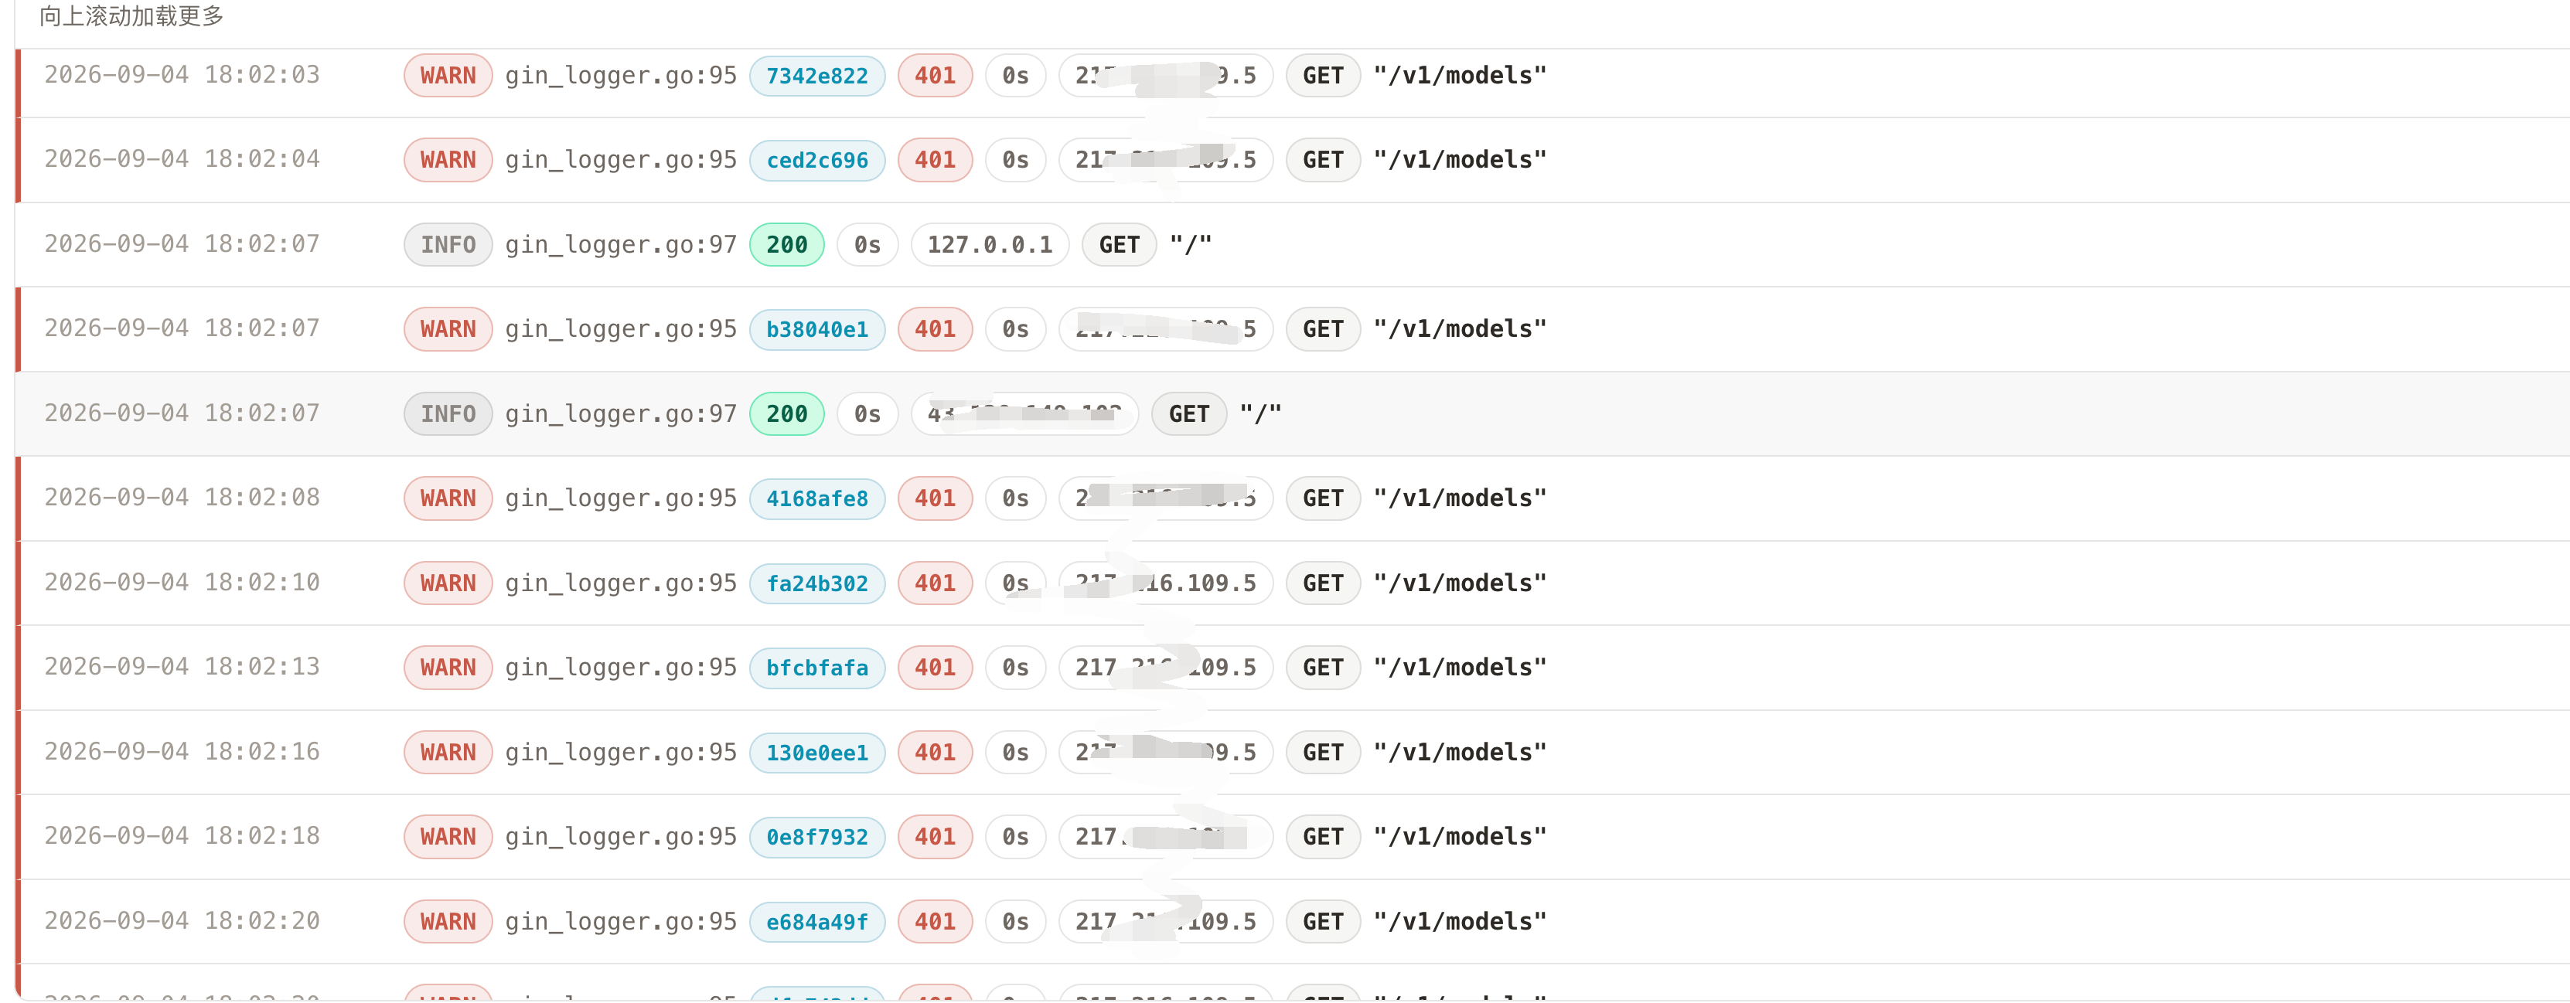Click "/v1/models" path in 18:02:20 row

[1460, 922]
